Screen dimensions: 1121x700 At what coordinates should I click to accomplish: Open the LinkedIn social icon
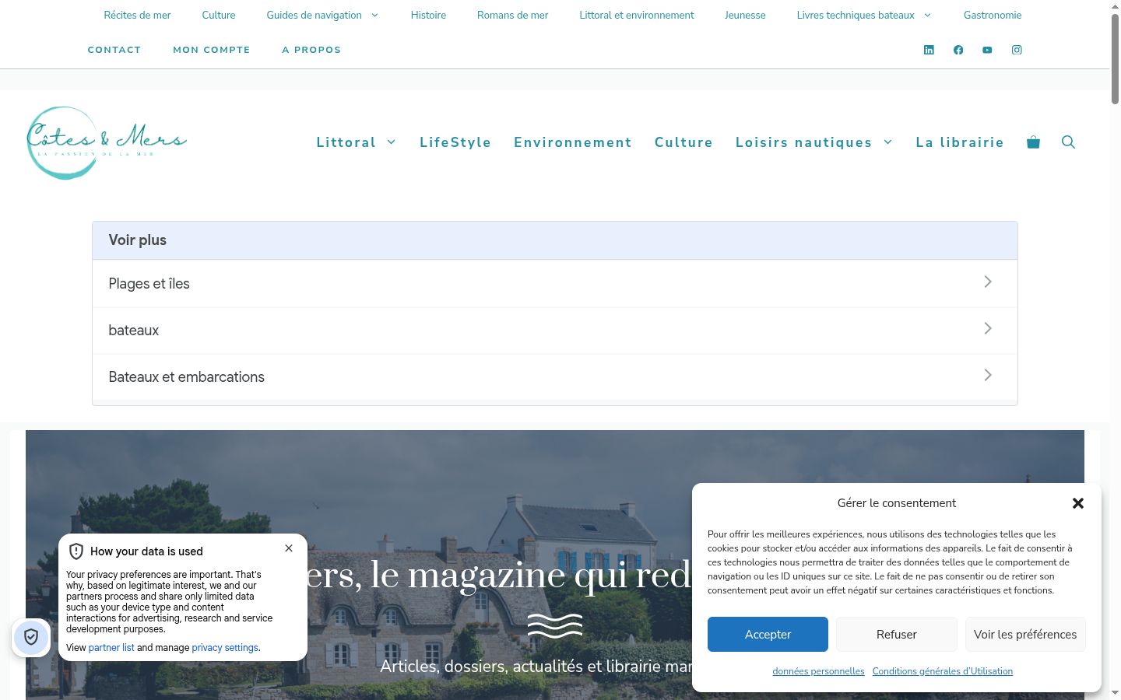(929, 50)
